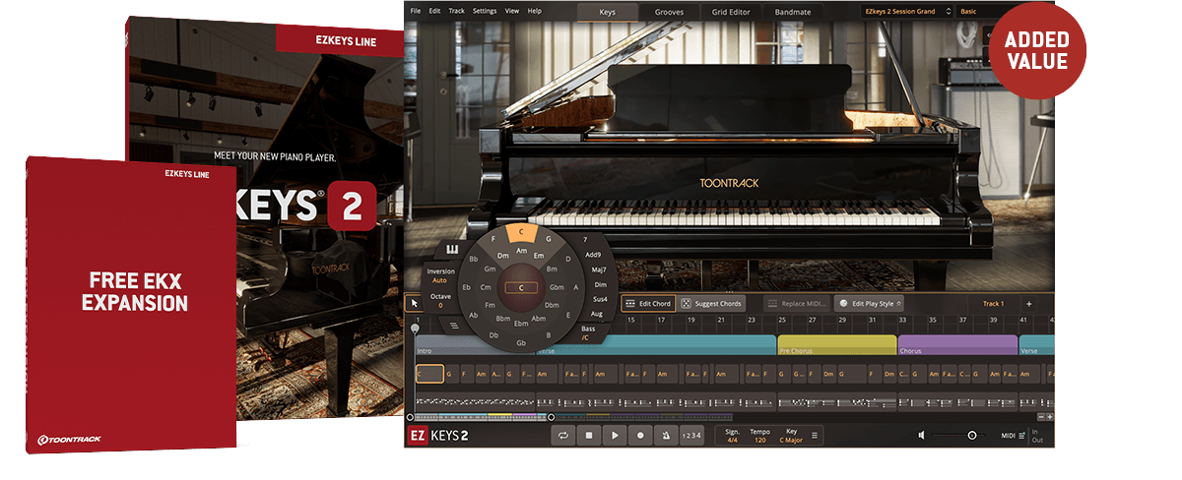Viewport: 1182px width, 480px height.
Task: Stop playback in the transport bar
Action: point(589,434)
